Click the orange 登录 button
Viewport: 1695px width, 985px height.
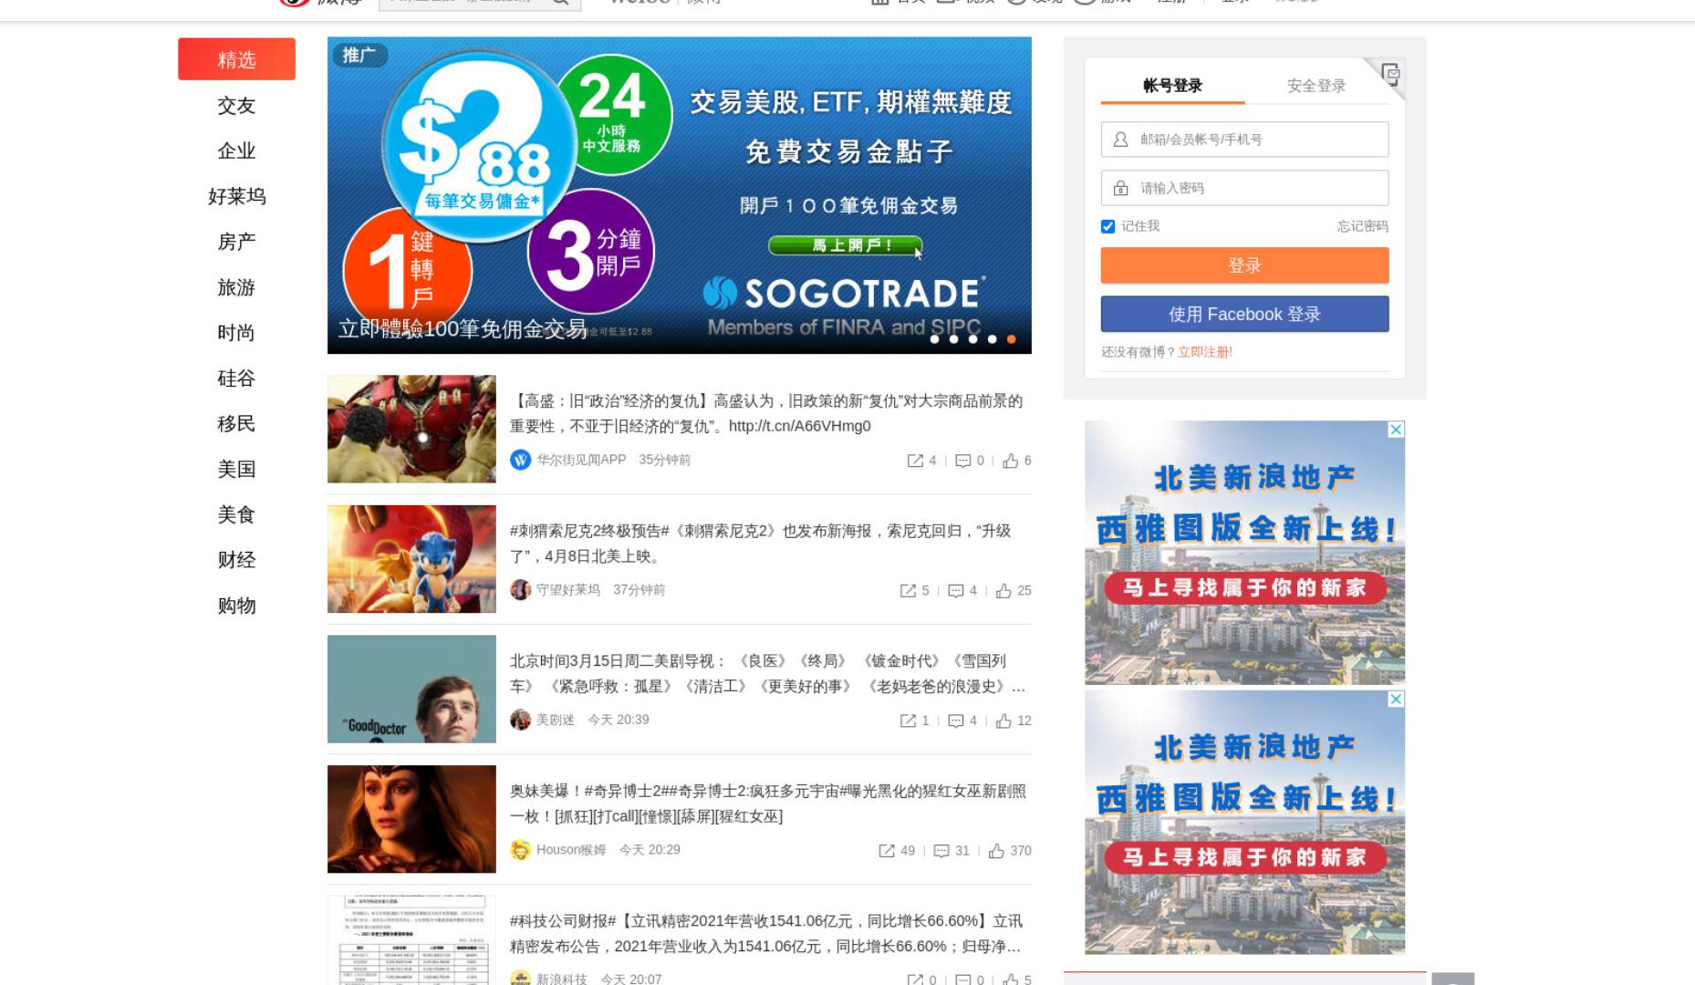(x=1244, y=265)
